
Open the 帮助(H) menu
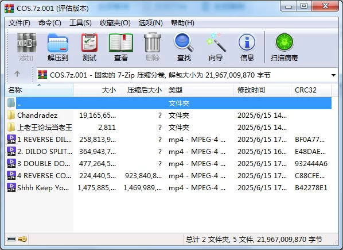(182, 23)
